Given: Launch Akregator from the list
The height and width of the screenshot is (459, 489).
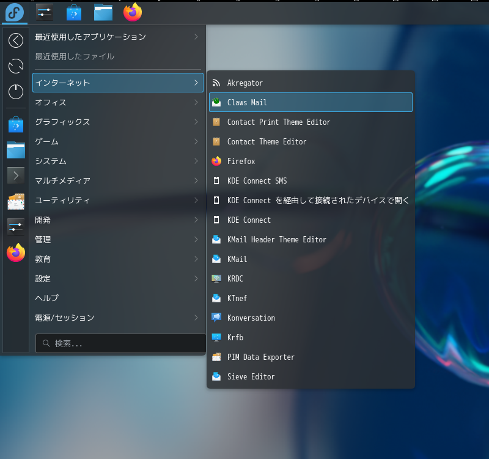Looking at the screenshot, I should (311, 83).
